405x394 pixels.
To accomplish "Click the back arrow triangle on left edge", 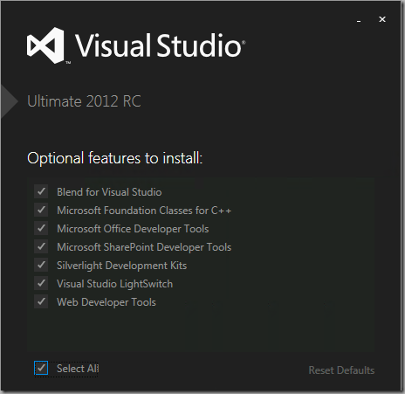I will (x=9, y=101).
